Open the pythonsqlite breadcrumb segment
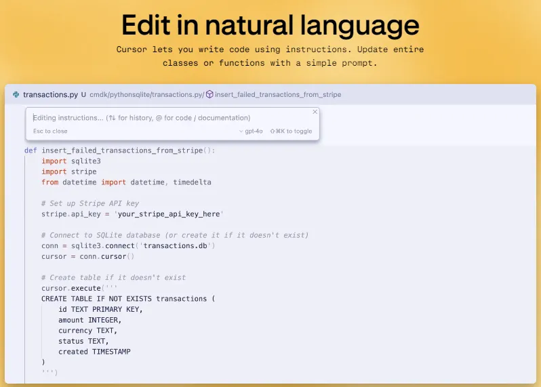This screenshot has height=387, width=541. coord(133,95)
